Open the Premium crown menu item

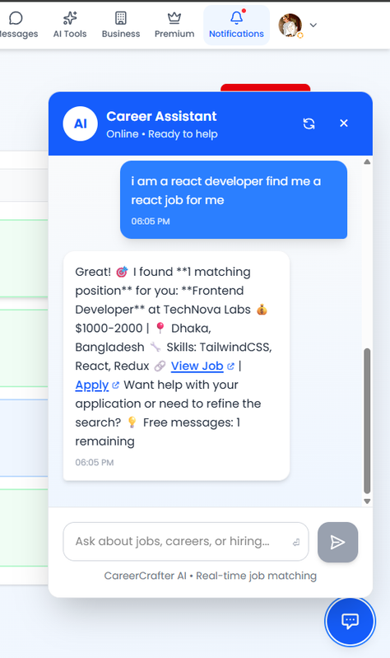click(174, 26)
